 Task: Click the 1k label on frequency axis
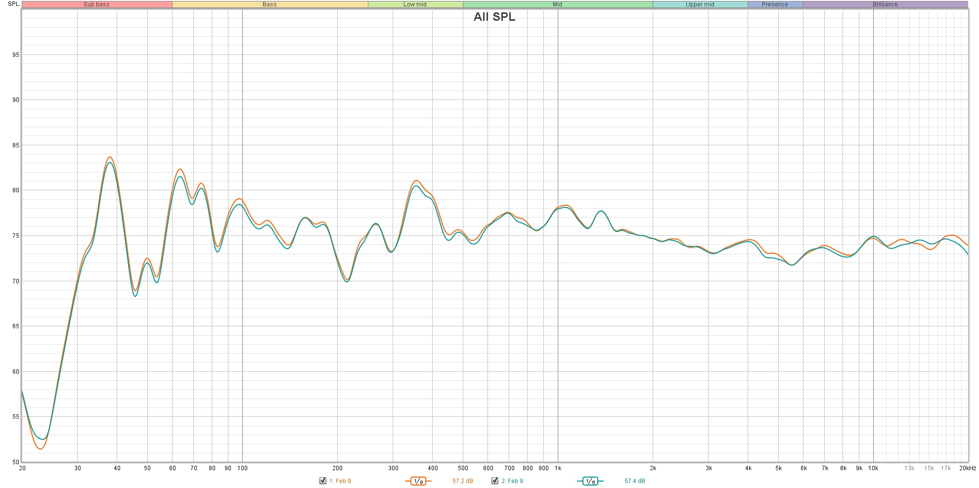558,468
